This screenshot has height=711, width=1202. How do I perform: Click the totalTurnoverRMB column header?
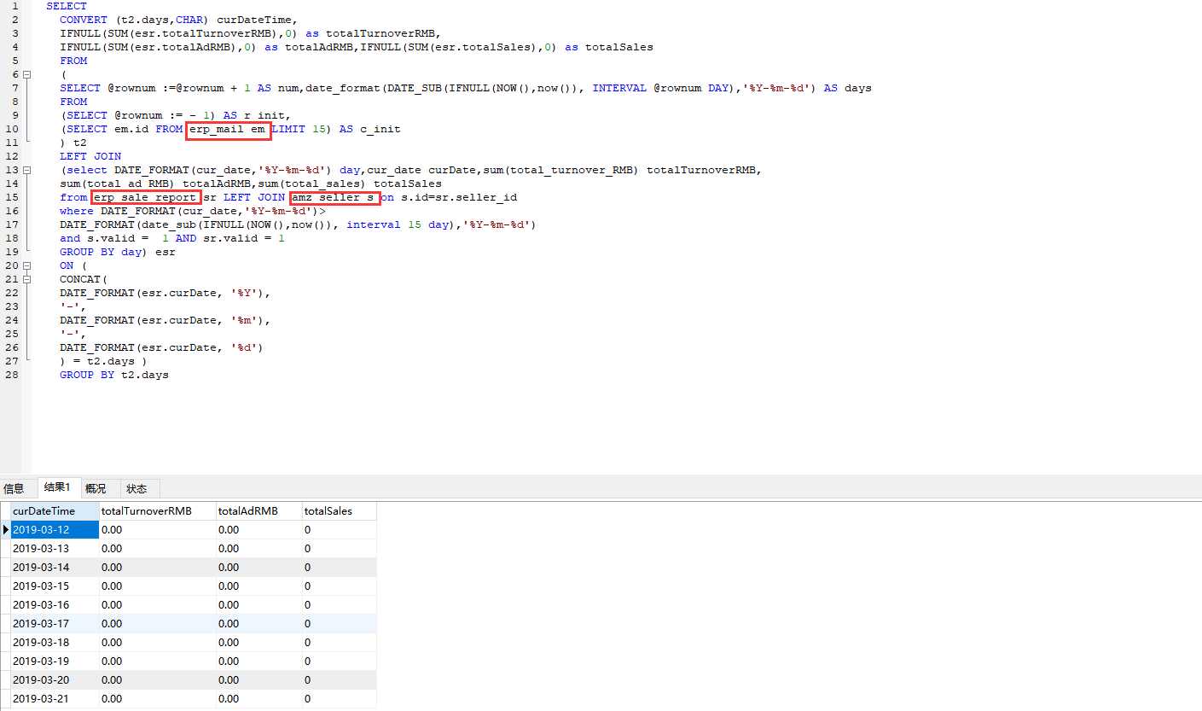pyautogui.click(x=158, y=511)
